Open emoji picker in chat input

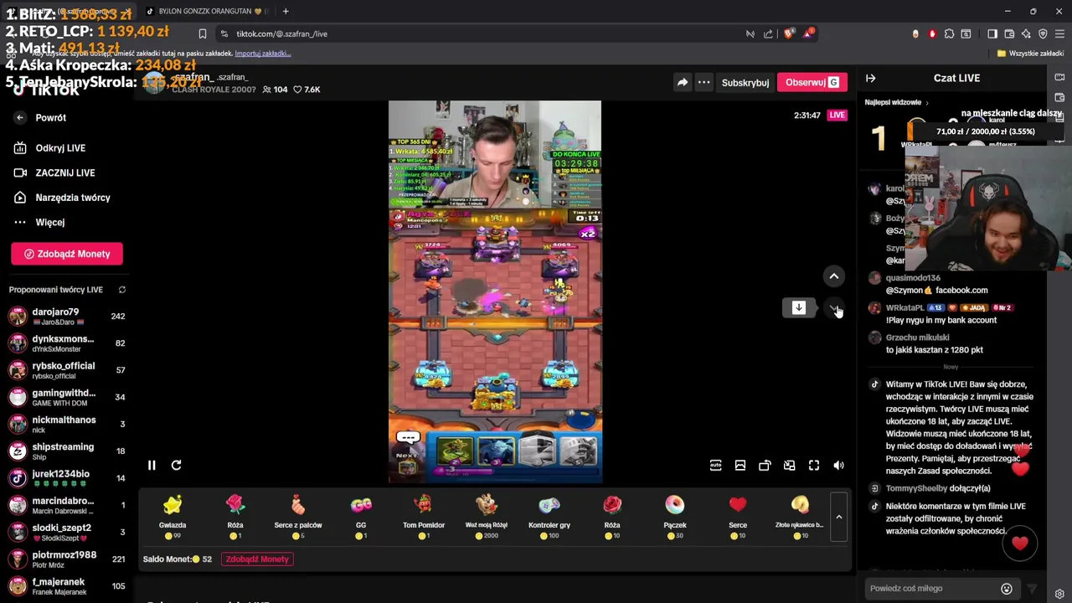pyautogui.click(x=1007, y=589)
